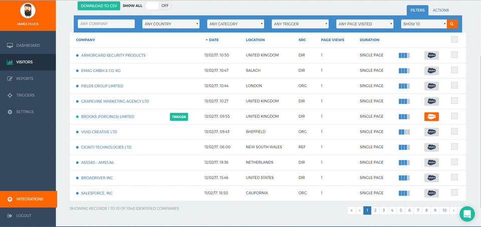The image size is (481, 227).
Task: Click the Reports edit icon
Action: pyautogui.click(x=10, y=79)
